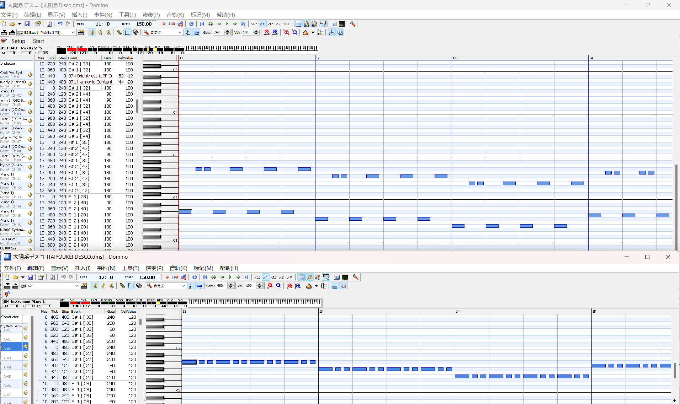This screenshot has height=404, width=680.
Task: Click piano roll vertical scrollbar in top window
Action: click(676, 208)
